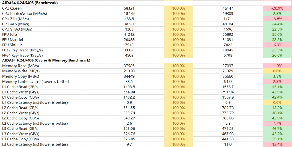Select the CPU Queen row label cell
The height and width of the screenshot is (147, 292).
pos(12,8)
